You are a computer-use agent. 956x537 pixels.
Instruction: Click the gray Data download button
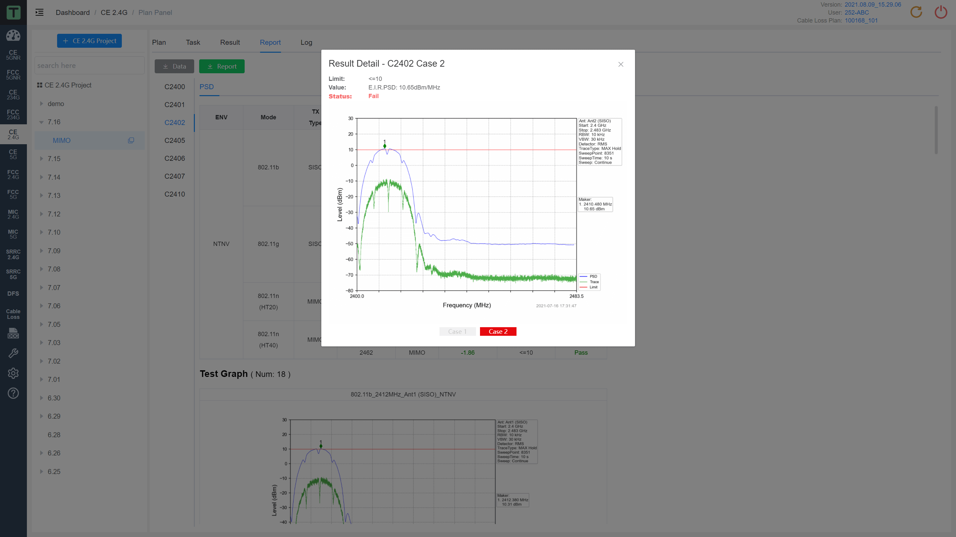[x=174, y=66]
